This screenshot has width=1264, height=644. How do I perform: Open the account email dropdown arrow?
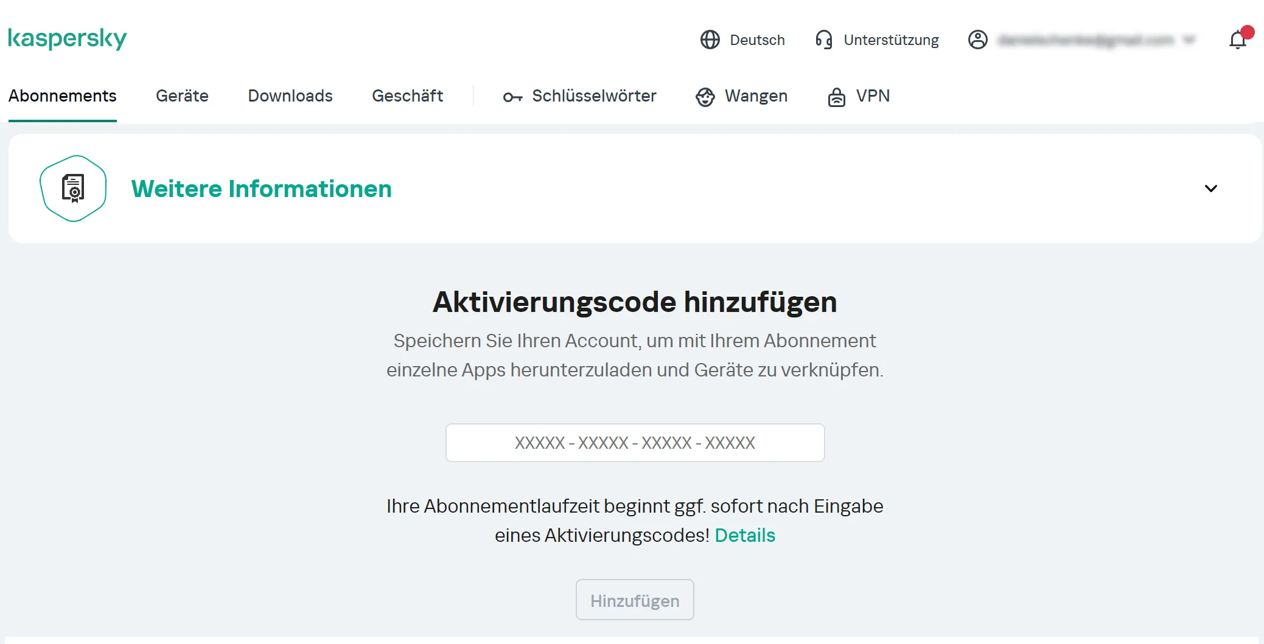click(x=1189, y=40)
